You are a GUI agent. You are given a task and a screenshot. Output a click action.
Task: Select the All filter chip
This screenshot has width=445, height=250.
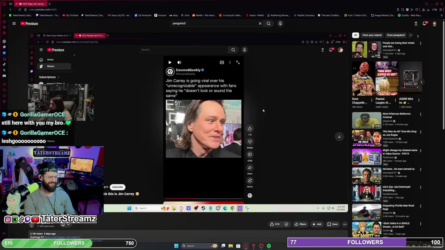(355, 35)
